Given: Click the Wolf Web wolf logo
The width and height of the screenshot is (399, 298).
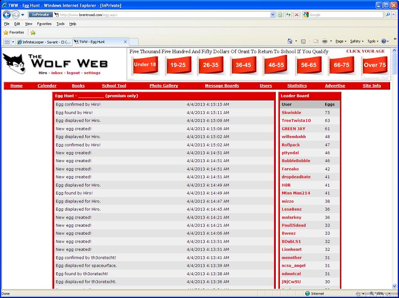Looking at the screenshot, I should (x=14, y=64).
